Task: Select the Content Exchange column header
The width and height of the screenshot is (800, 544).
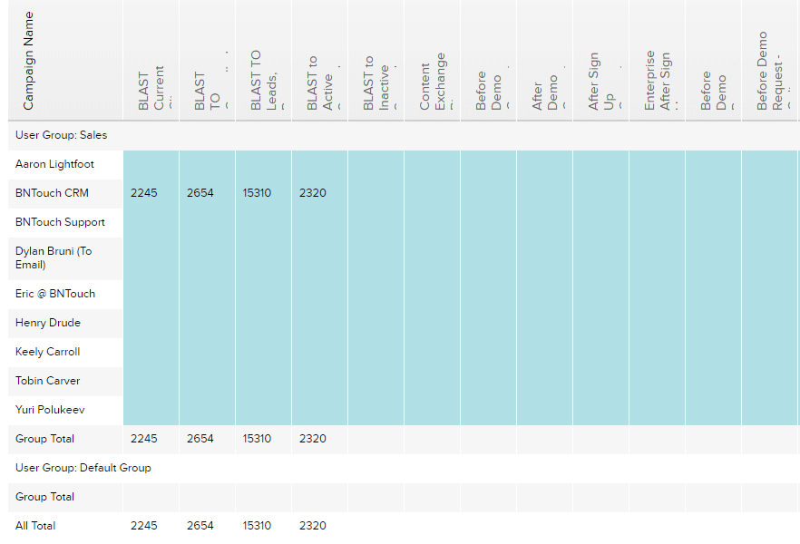Action: [432, 60]
